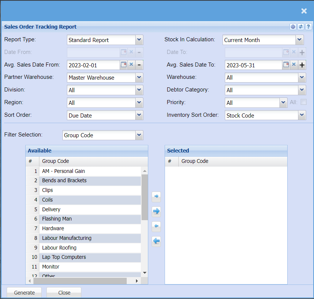
Task: Move all group codes to Selected list
Action: click(156, 211)
